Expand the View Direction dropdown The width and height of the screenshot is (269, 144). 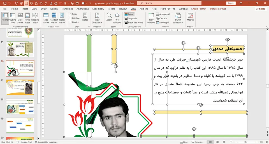[x=97, y=18]
